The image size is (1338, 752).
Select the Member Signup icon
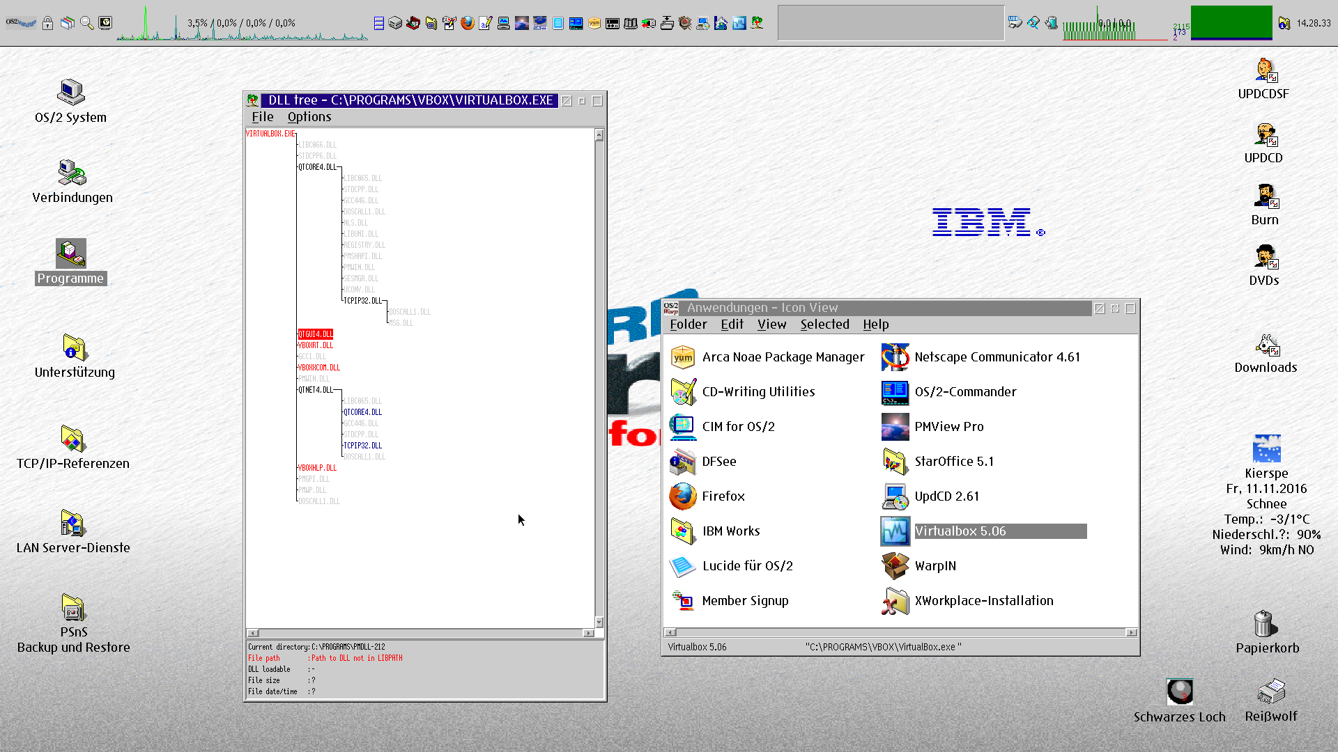tap(682, 601)
